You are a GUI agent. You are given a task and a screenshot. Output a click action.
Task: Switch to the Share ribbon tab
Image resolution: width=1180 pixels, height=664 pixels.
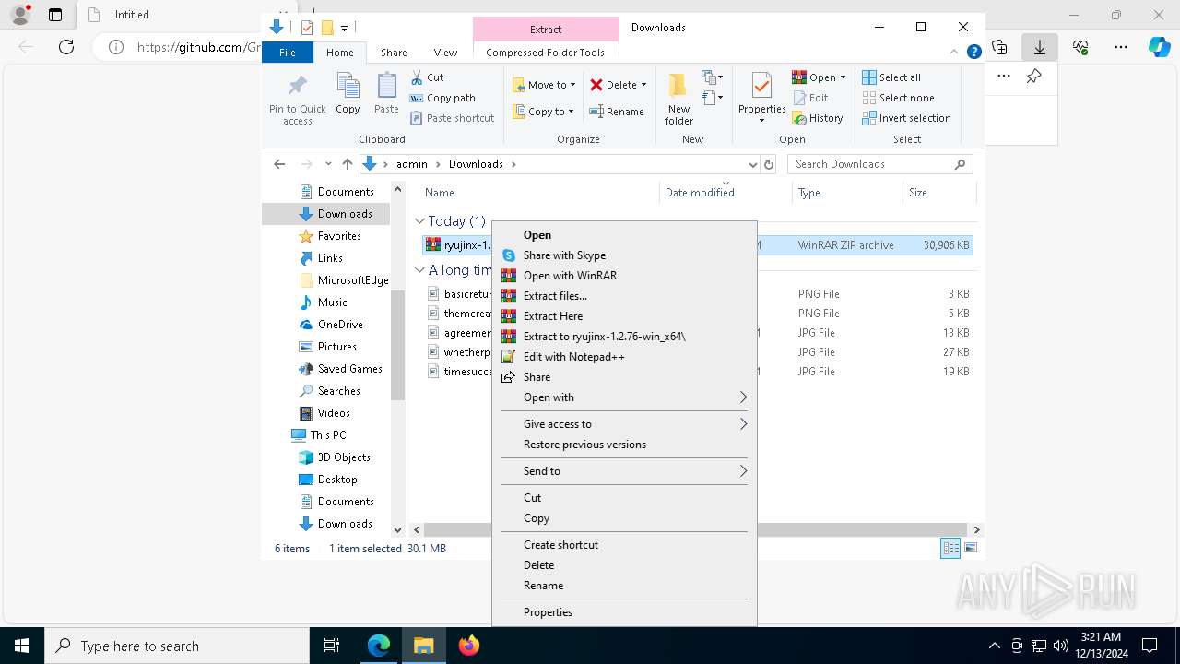point(394,53)
